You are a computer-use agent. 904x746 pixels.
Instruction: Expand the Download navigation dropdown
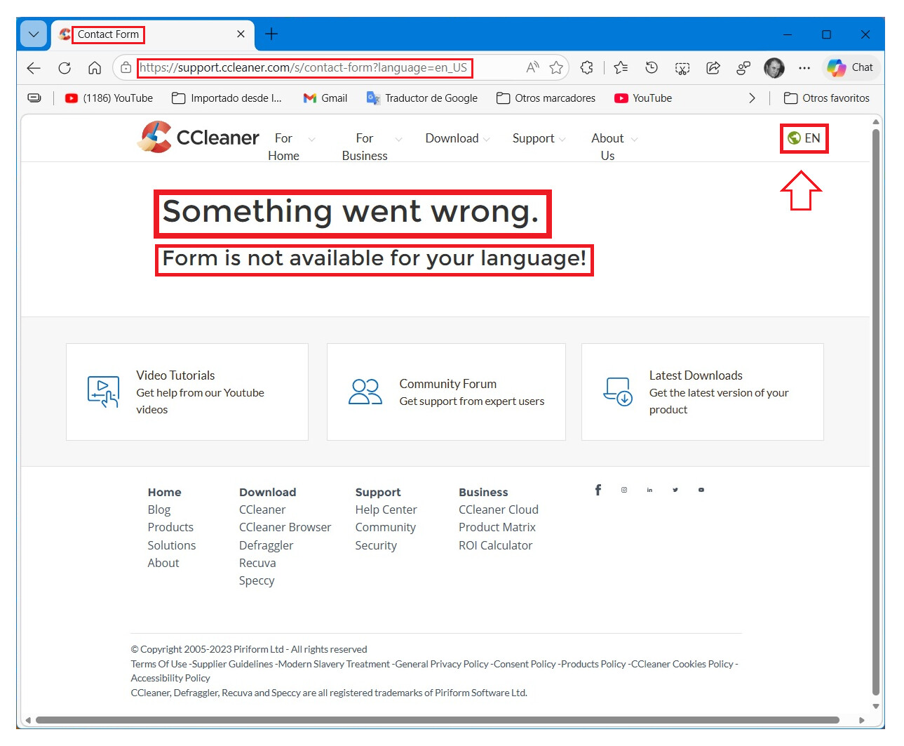pyautogui.click(x=457, y=139)
